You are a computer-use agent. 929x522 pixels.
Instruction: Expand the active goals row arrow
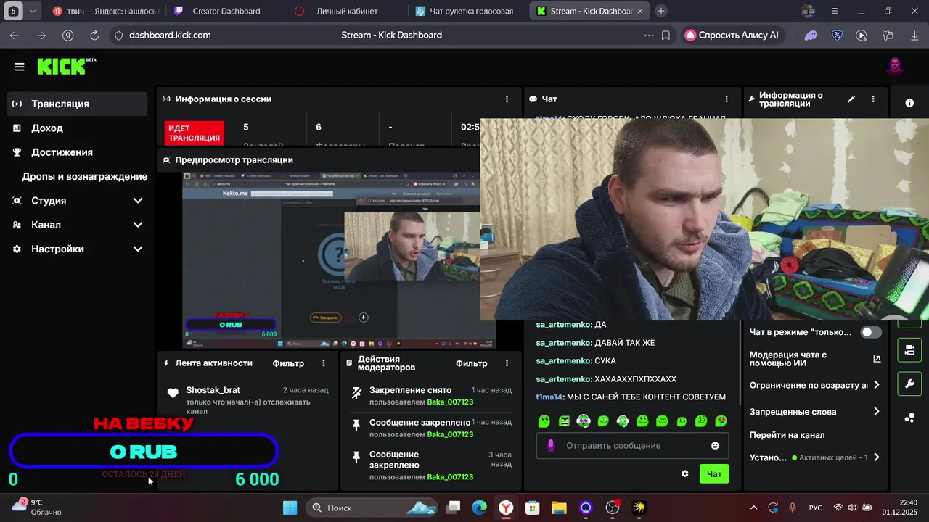tap(877, 457)
